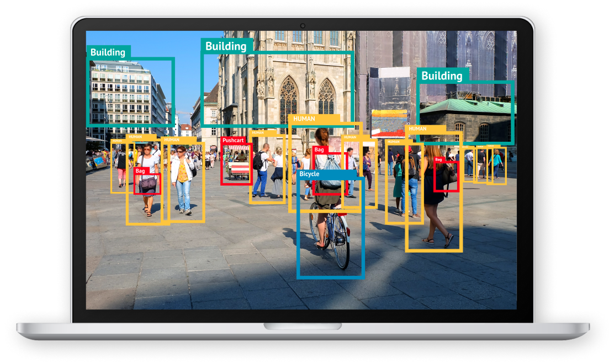Click the red Bag label near the cyclist
The height and width of the screenshot is (364, 614).
(319, 149)
